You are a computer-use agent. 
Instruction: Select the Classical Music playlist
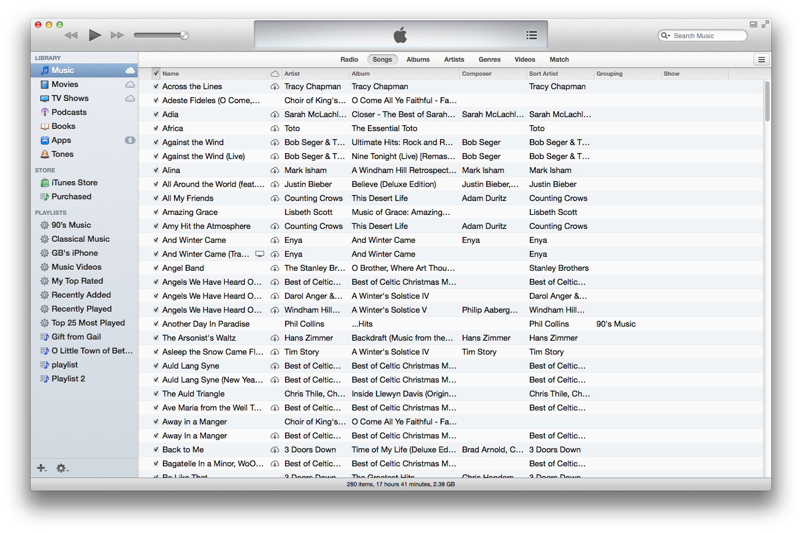[84, 239]
